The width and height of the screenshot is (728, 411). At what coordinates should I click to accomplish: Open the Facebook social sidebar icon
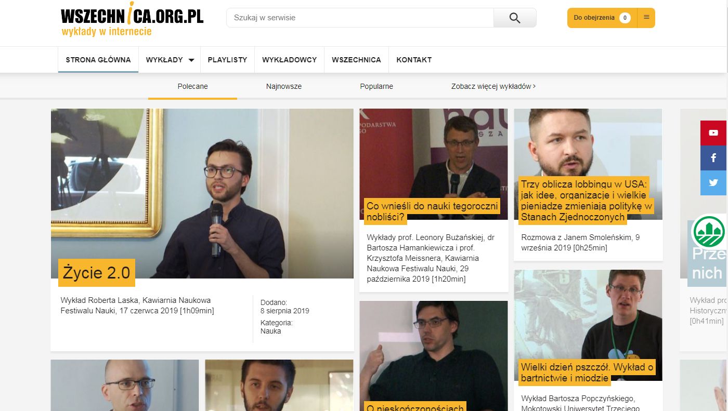[x=713, y=158]
